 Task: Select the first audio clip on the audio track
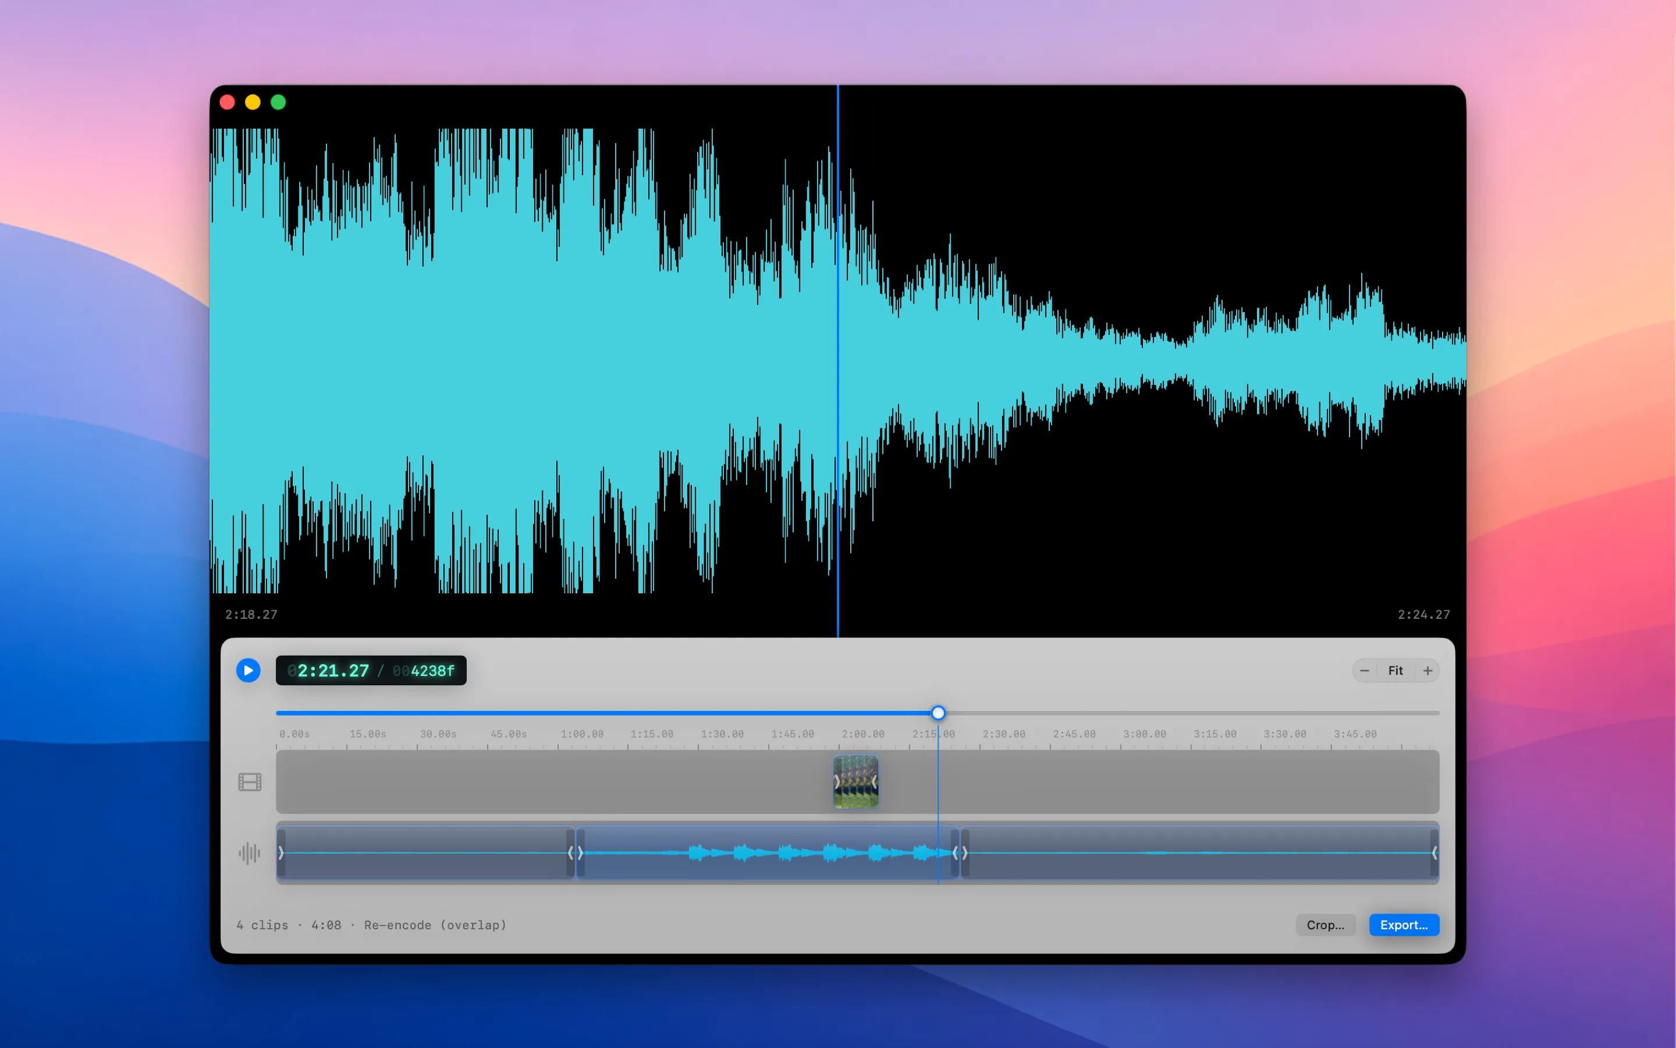coord(425,852)
